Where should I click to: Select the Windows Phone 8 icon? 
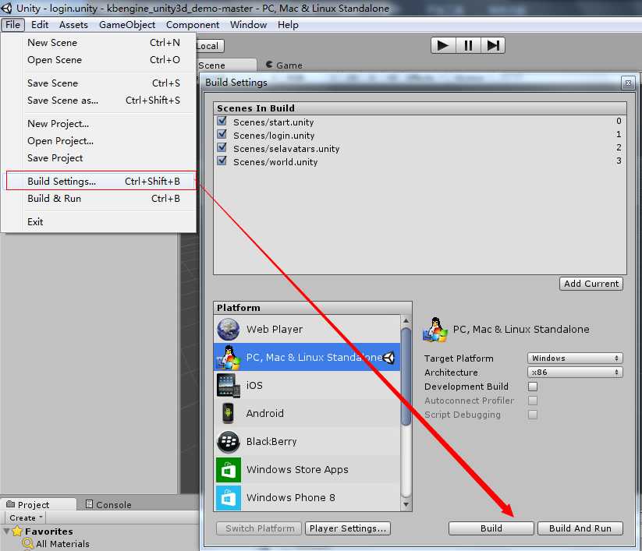point(228,498)
